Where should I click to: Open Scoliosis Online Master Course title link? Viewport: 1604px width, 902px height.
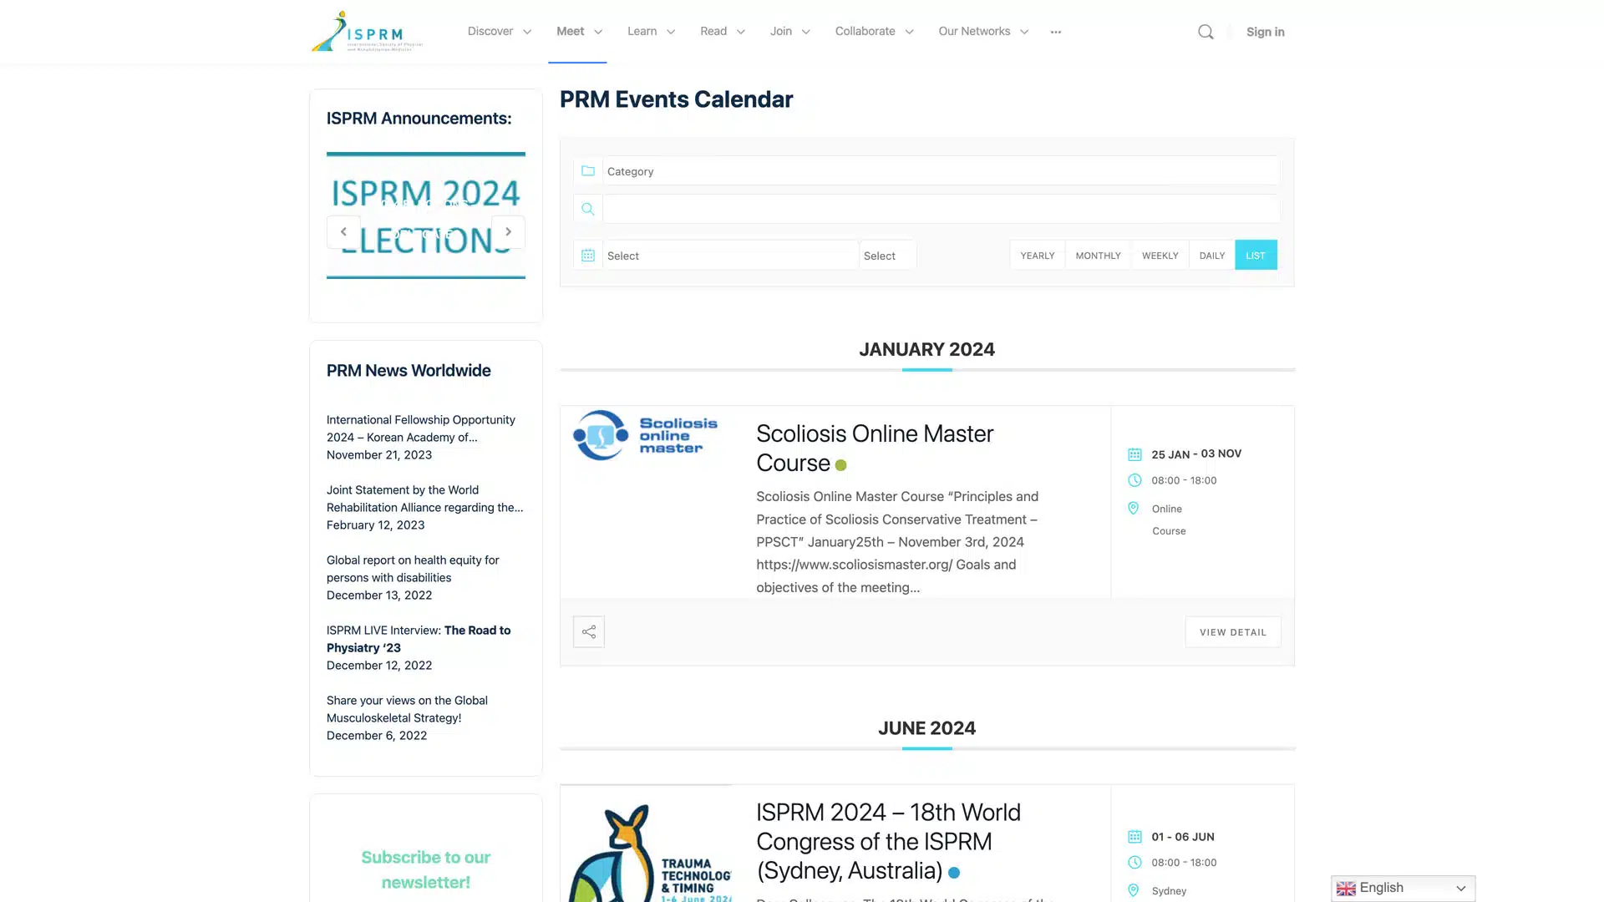[875, 448]
